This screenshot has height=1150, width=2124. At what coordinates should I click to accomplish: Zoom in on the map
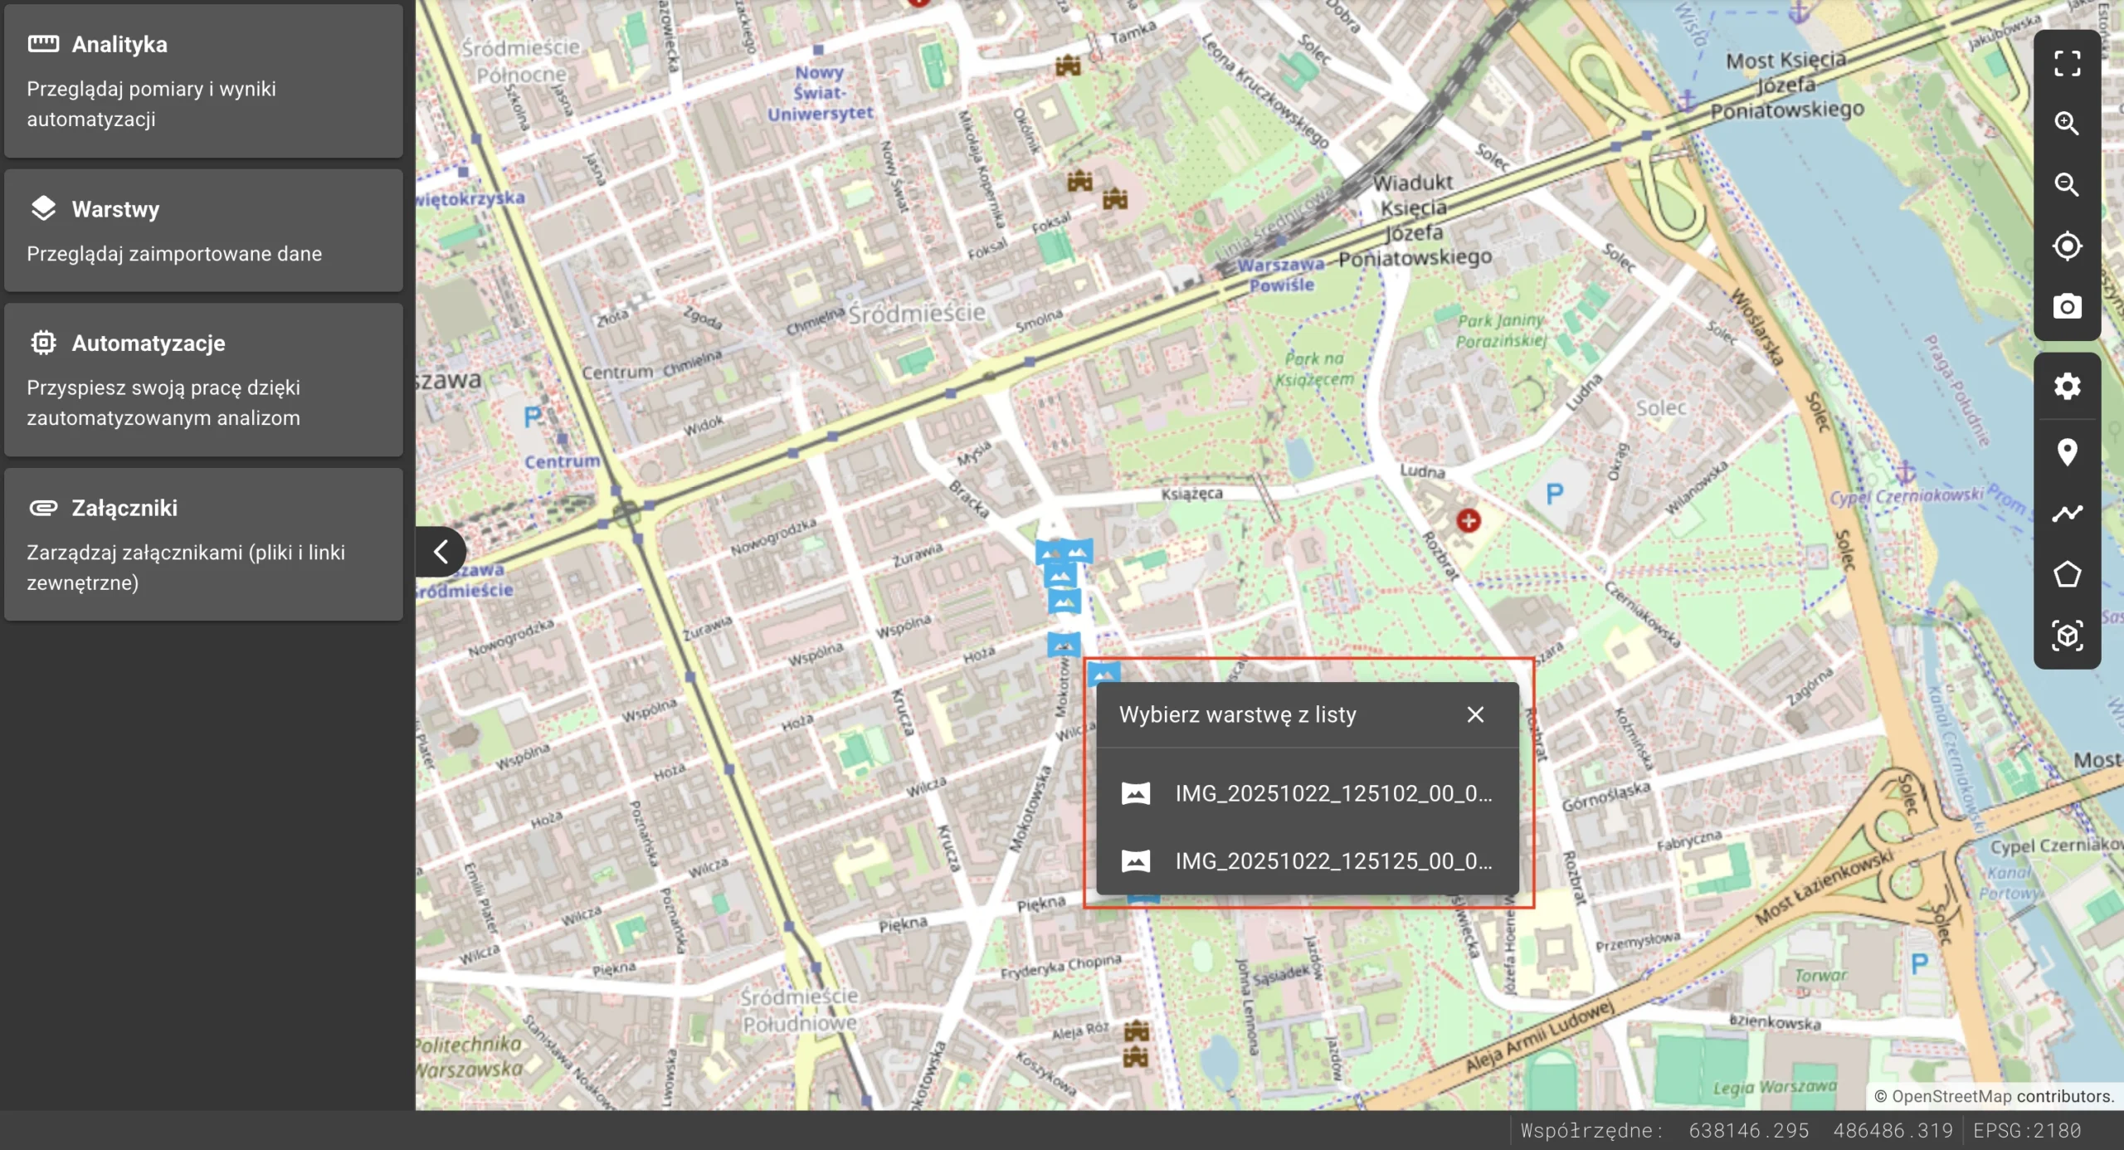[2067, 124]
